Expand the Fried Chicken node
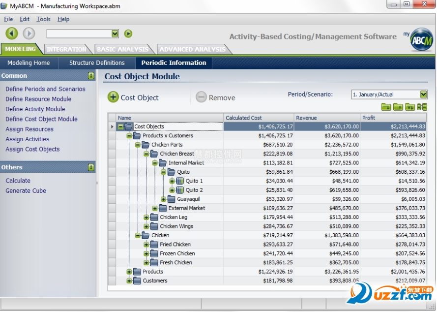The image size is (437, 312). 146,245
